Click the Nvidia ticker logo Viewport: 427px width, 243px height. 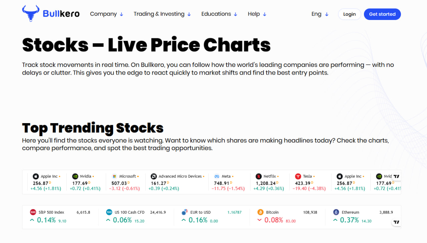[75, 176]
